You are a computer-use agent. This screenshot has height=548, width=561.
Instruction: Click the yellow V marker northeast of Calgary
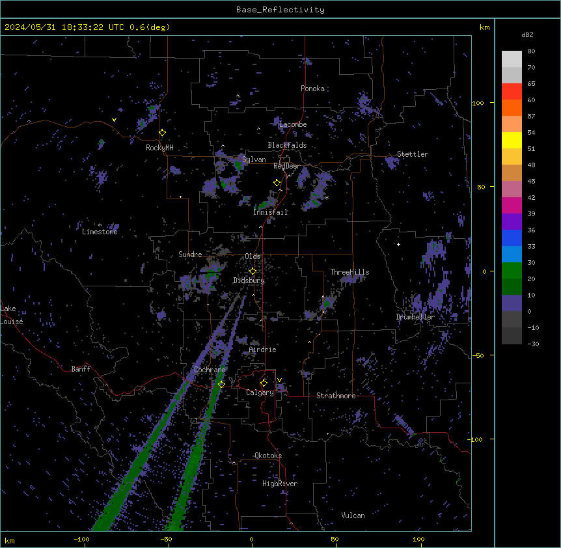click(x=279, y=380)
